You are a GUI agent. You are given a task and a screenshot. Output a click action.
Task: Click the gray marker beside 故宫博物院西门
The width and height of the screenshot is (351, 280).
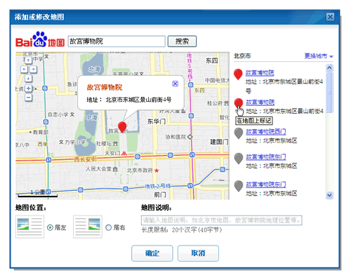click(x=239, y=133)
